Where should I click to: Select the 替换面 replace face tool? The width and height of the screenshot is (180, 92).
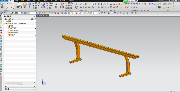coord(69,6)
